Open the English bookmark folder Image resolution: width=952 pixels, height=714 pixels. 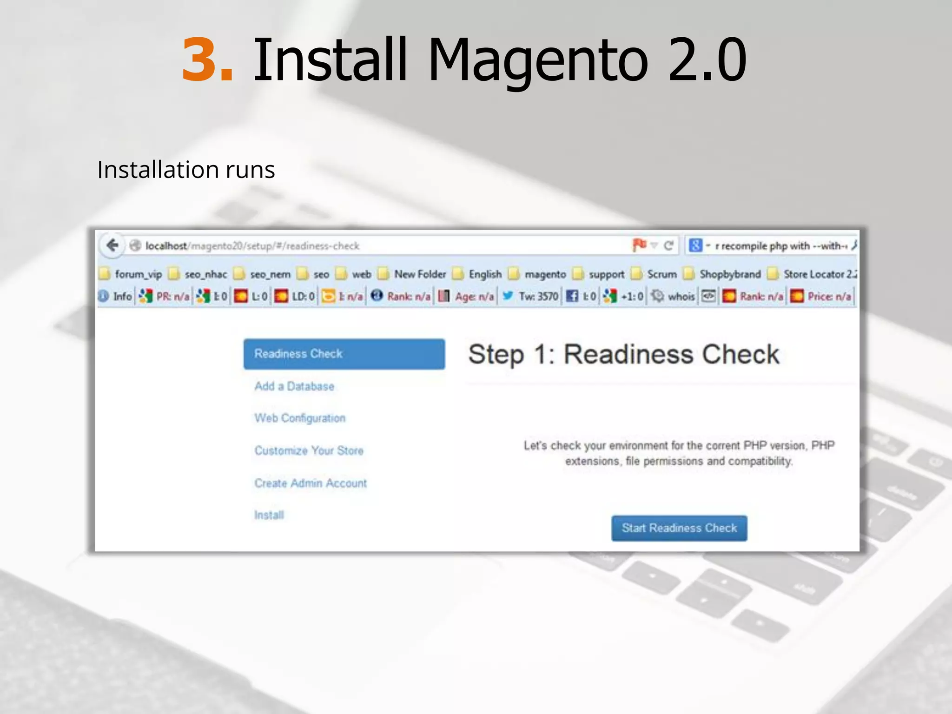pos(477,274)
